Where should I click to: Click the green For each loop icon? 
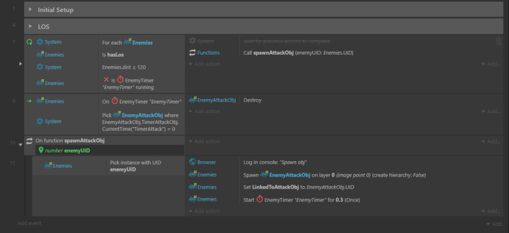pyautogui.click(x=29, y=42)
